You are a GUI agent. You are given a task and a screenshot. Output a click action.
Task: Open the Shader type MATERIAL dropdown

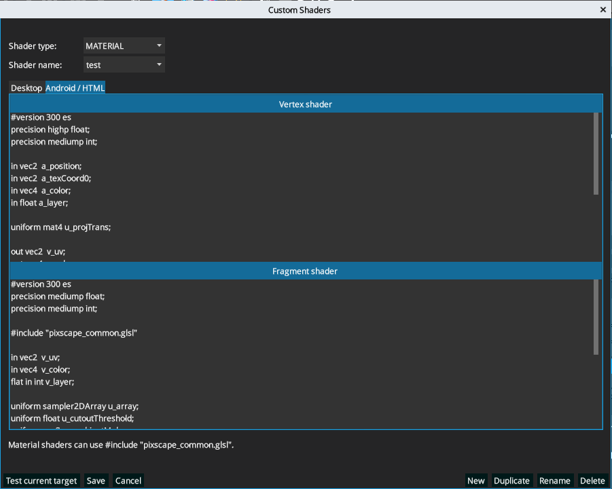coord(124,45)
